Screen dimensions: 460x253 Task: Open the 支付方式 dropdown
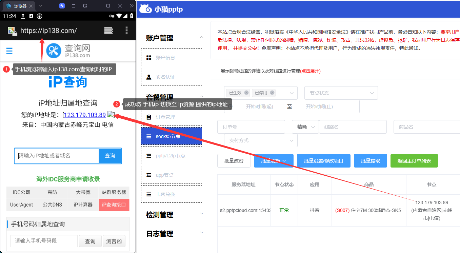tap(261, 140)
